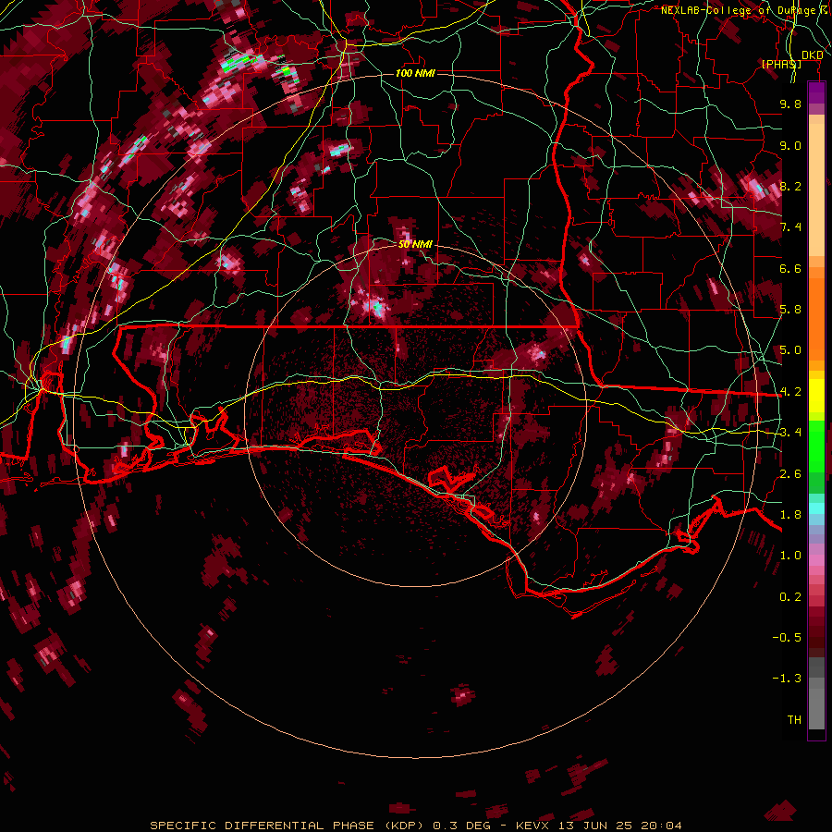
Task: Click the 'KEVX 13 JUN 25 20:04' timestamp text
Action: (x=598, y=826)
